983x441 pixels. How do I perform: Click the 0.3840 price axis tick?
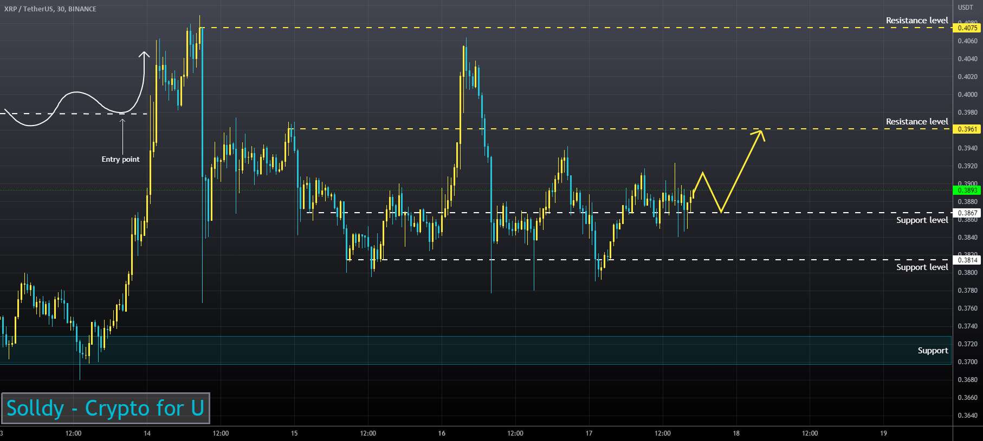pyautogui.click(x=967, y=238)
